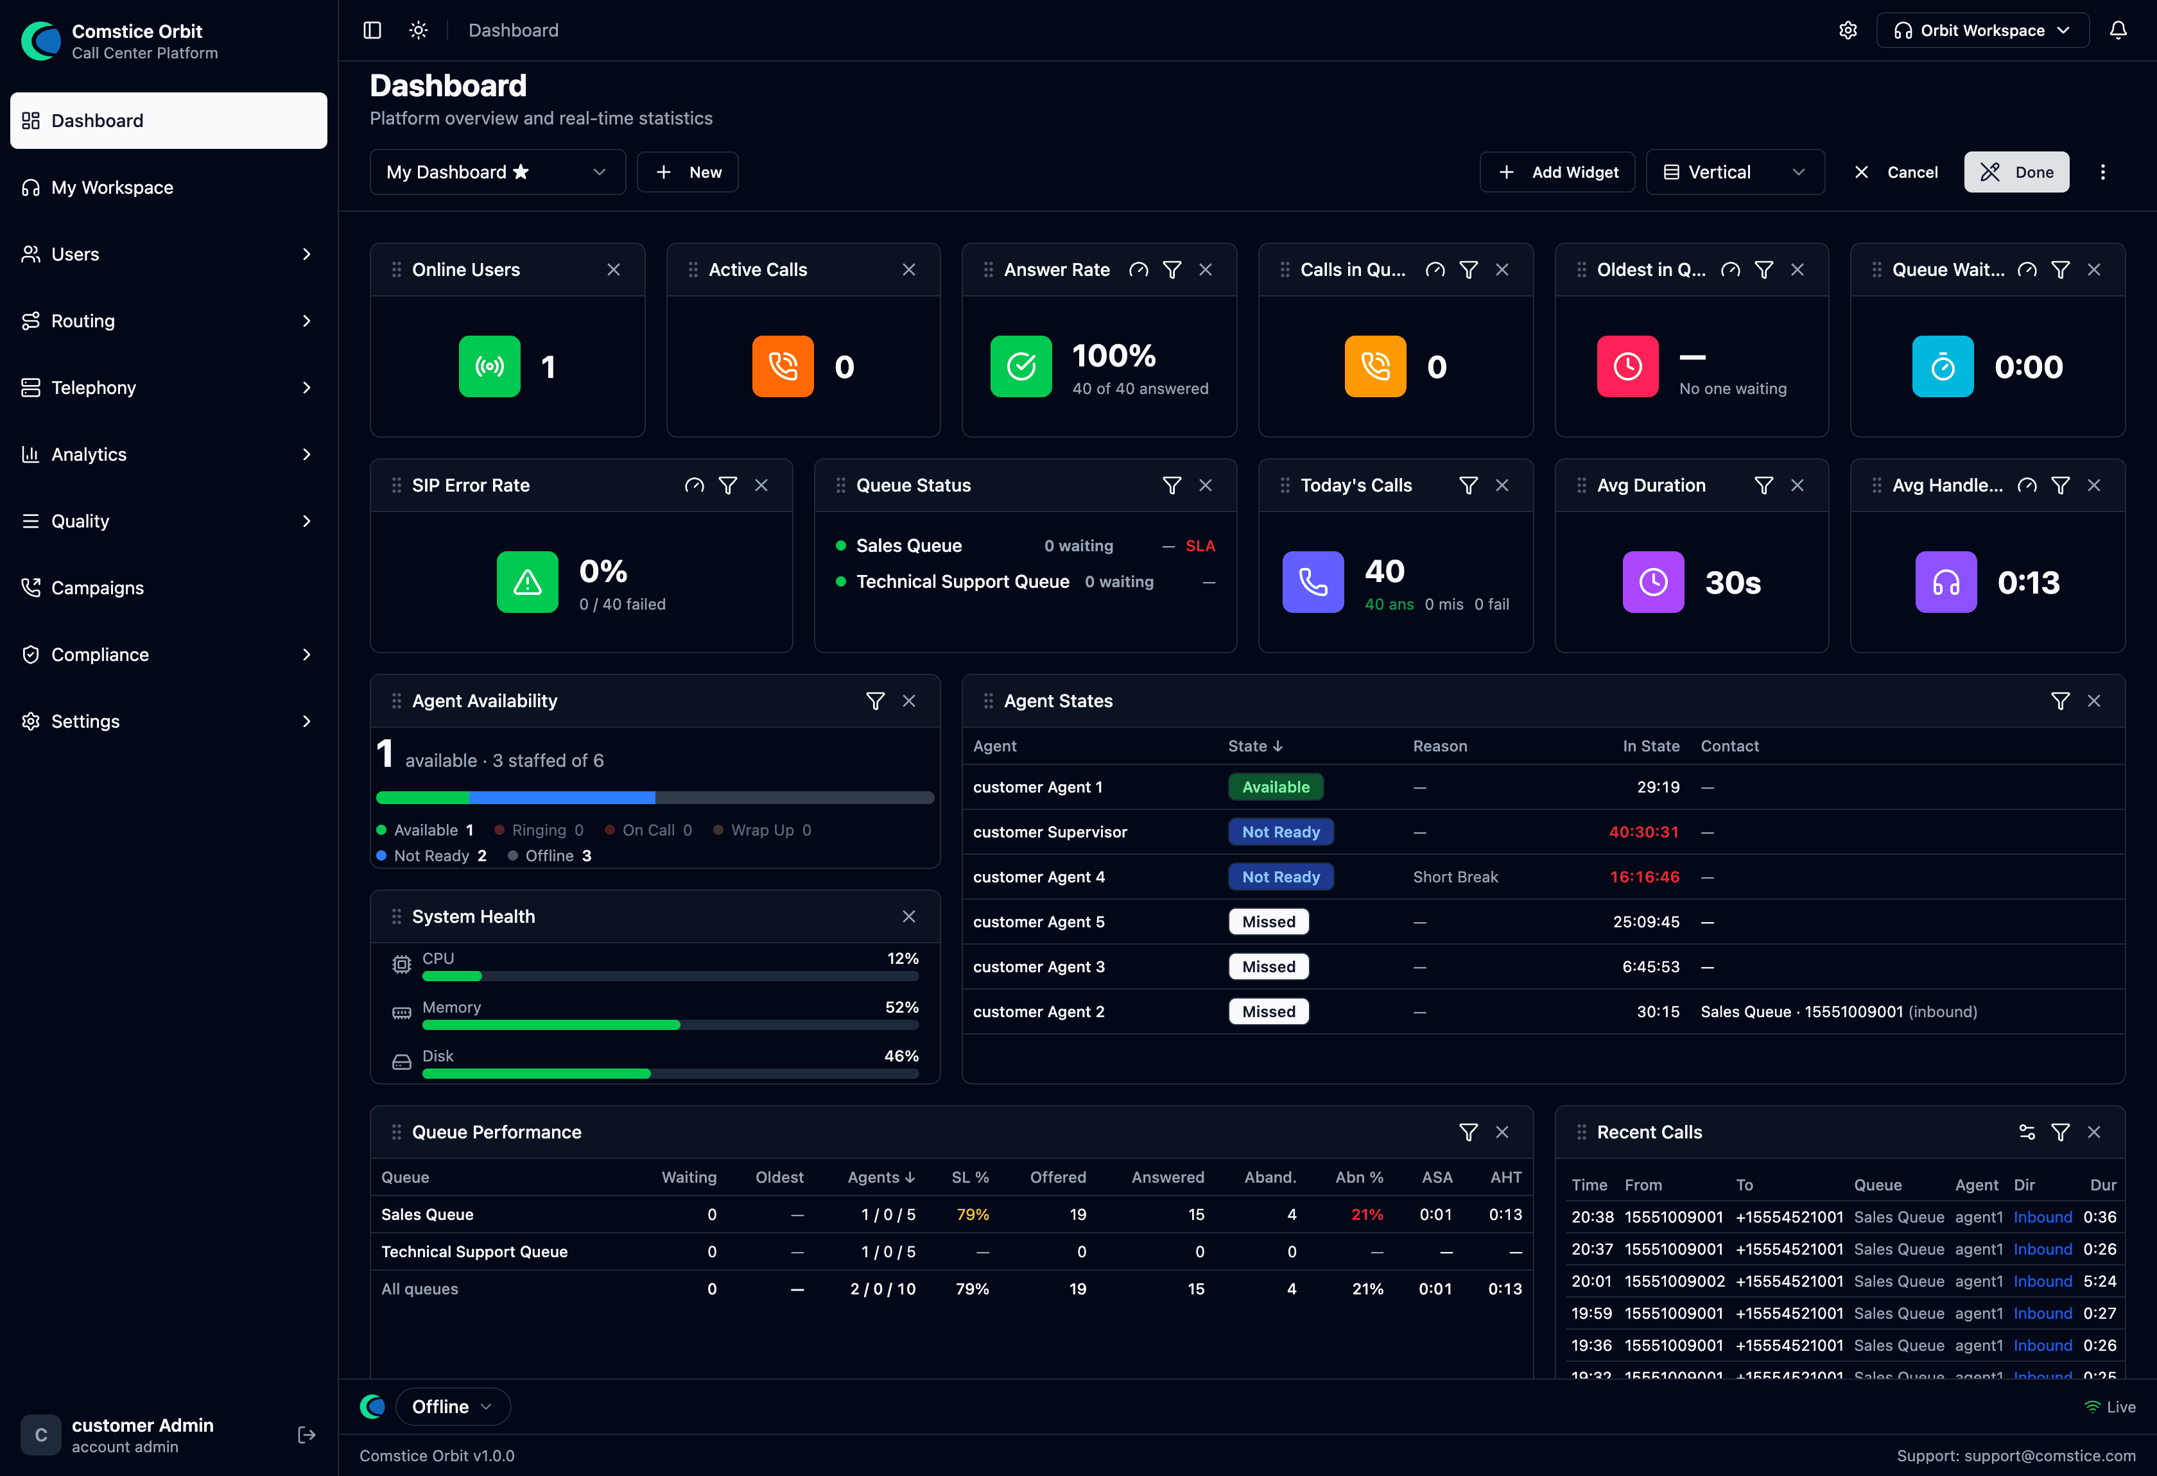Open the filter on Queue Wait widget
This screenshot has width=2157, height=1476.
(x=2061, y=270)
